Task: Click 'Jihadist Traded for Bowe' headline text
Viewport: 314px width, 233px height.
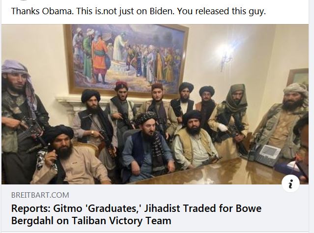Action: (x=202, y=208)
